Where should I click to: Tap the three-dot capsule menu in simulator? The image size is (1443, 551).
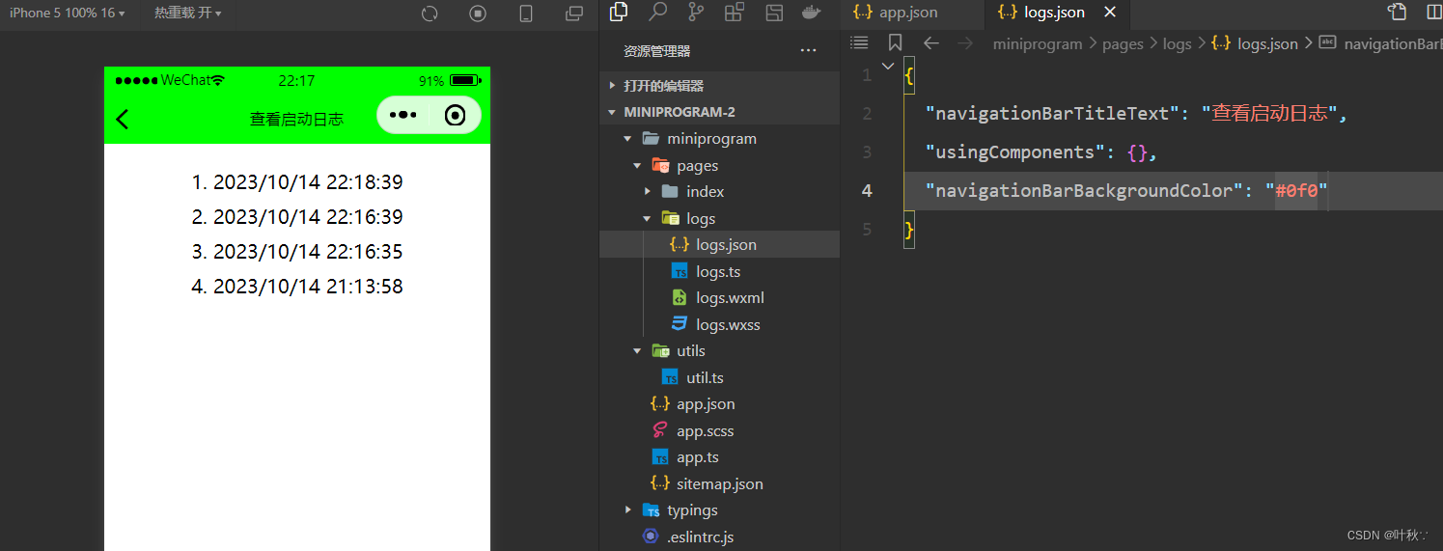[402, 116]
